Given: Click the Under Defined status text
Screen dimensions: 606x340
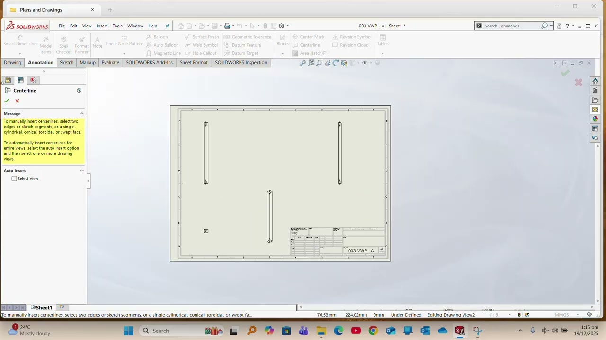Looking at the screenshot, I should point(406,315).
